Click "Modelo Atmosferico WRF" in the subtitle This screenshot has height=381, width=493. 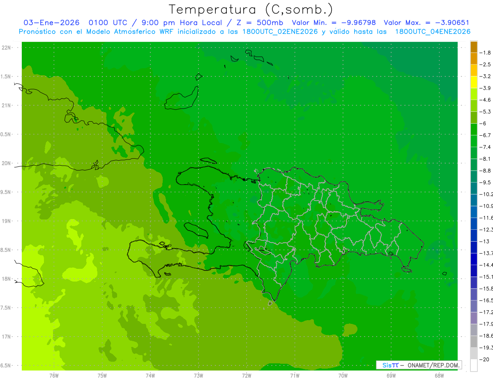[132, 32]
